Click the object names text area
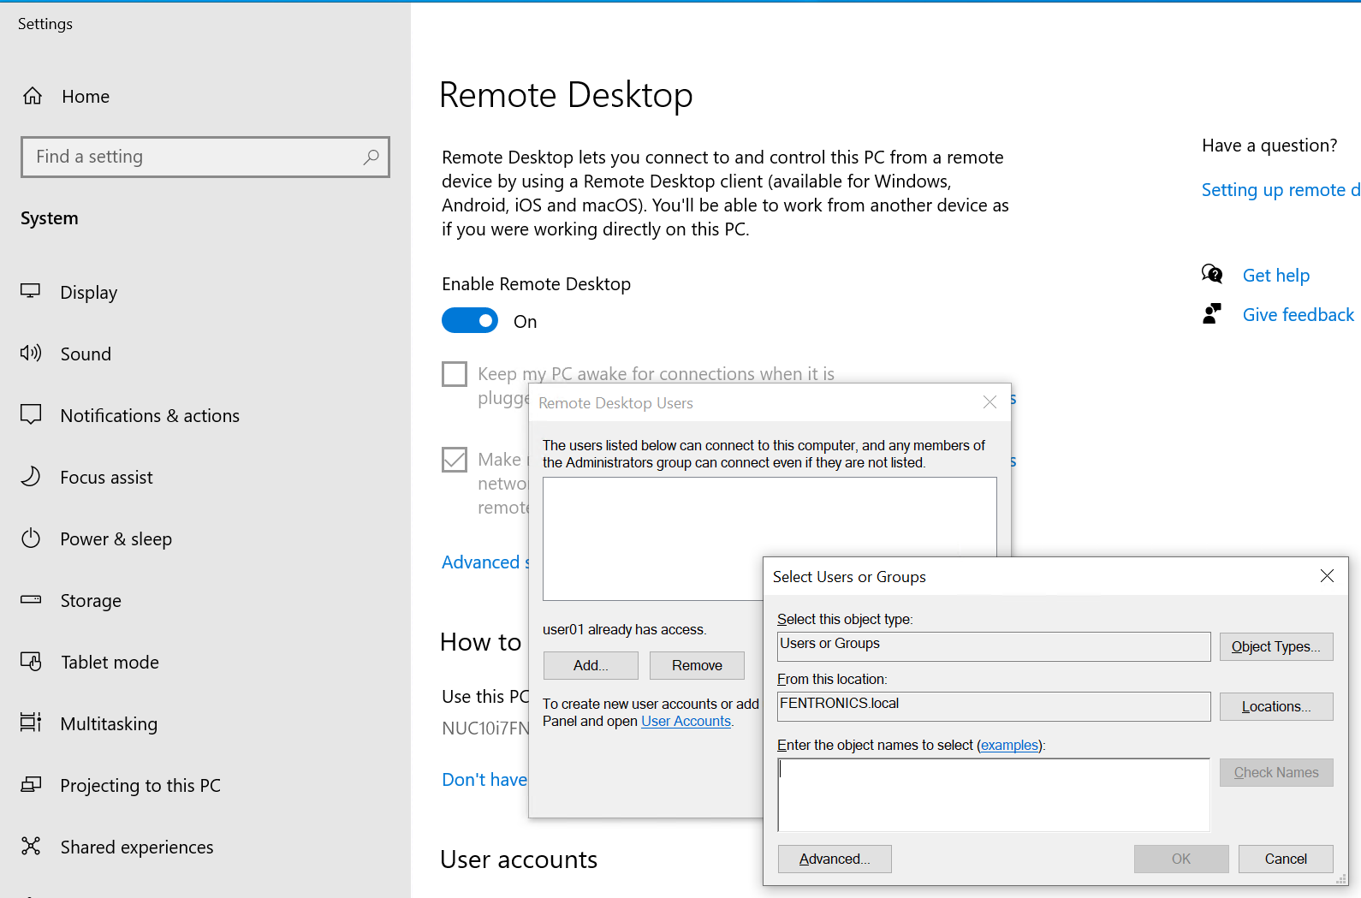The height and width of the screenshot is (898, 1361). [x=994, y=794]
